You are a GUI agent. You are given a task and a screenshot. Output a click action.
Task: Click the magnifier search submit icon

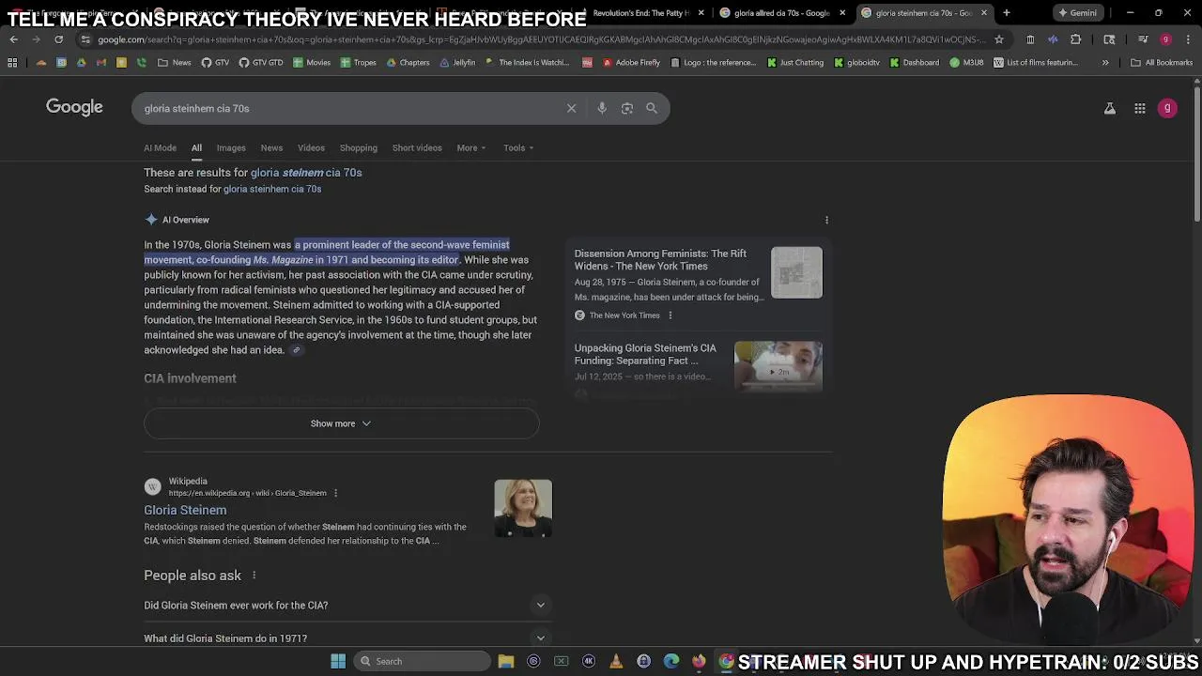coord(652,108)
